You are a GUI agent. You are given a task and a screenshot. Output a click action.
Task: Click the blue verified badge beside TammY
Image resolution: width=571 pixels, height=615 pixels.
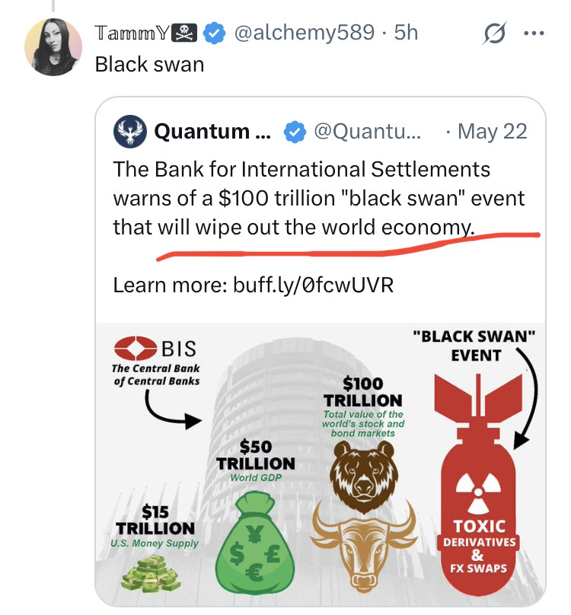(216, 33)
